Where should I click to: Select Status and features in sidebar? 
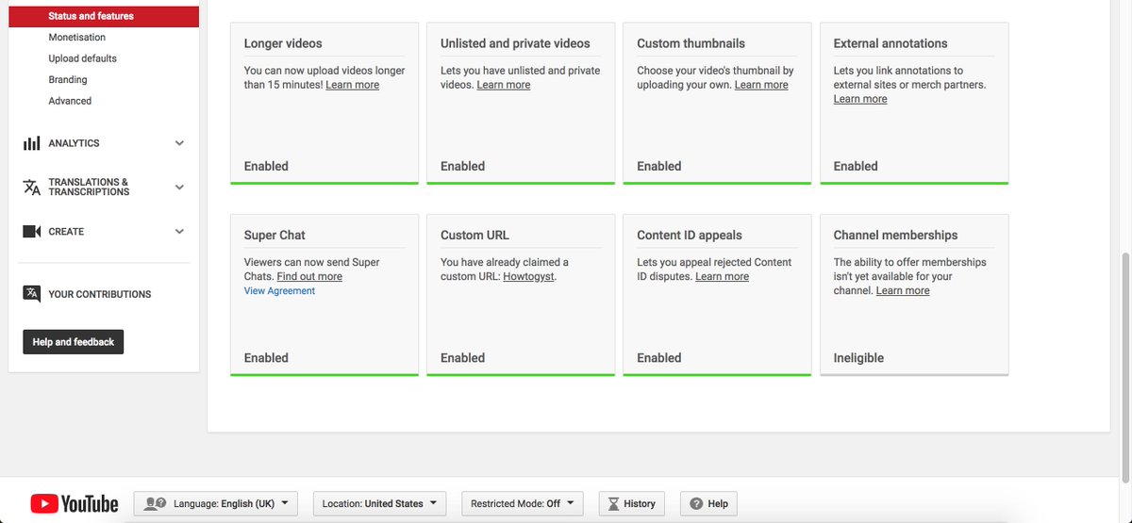(x=104, y=16)
